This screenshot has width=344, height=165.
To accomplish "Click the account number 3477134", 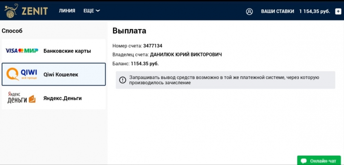I will pos(152,45).
